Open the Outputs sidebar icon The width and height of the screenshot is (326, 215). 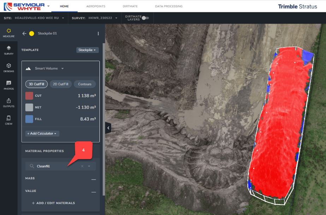click(x=8, y=103)
